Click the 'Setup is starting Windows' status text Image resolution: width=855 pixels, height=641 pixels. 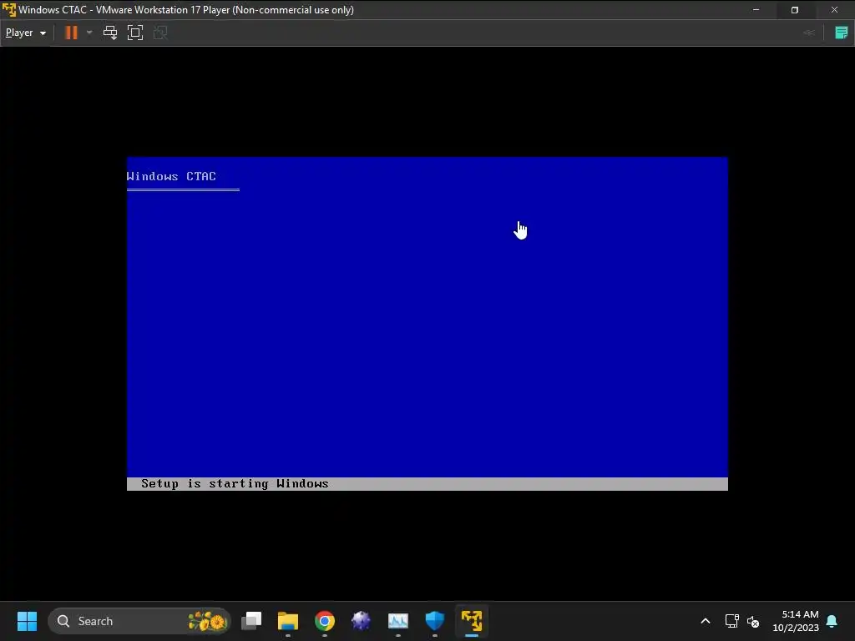(x=235, y=483)
